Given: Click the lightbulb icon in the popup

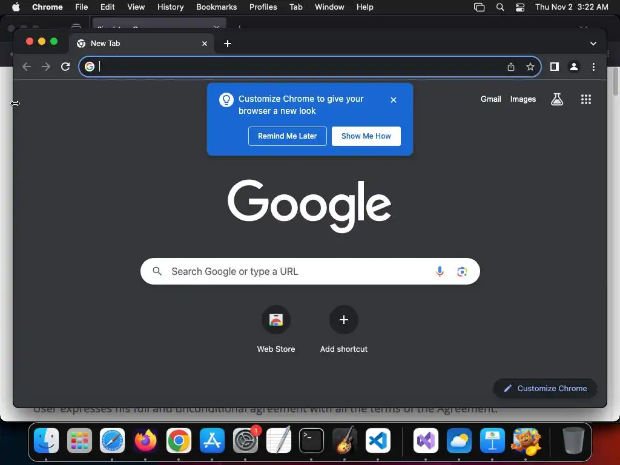Looking at the screenshot, I should [226, 100].
